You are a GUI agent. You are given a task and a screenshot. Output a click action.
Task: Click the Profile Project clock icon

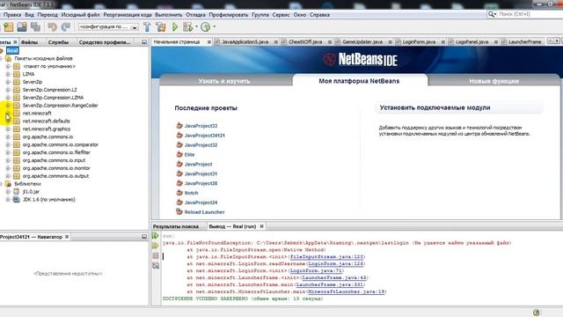tap(205, 27)
